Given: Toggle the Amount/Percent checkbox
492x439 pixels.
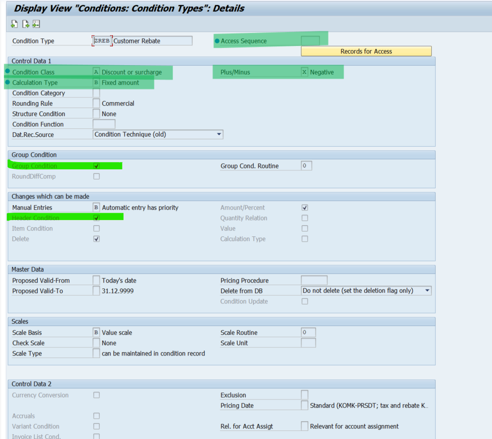Looking at the screenshot, I should pos(305,207).
